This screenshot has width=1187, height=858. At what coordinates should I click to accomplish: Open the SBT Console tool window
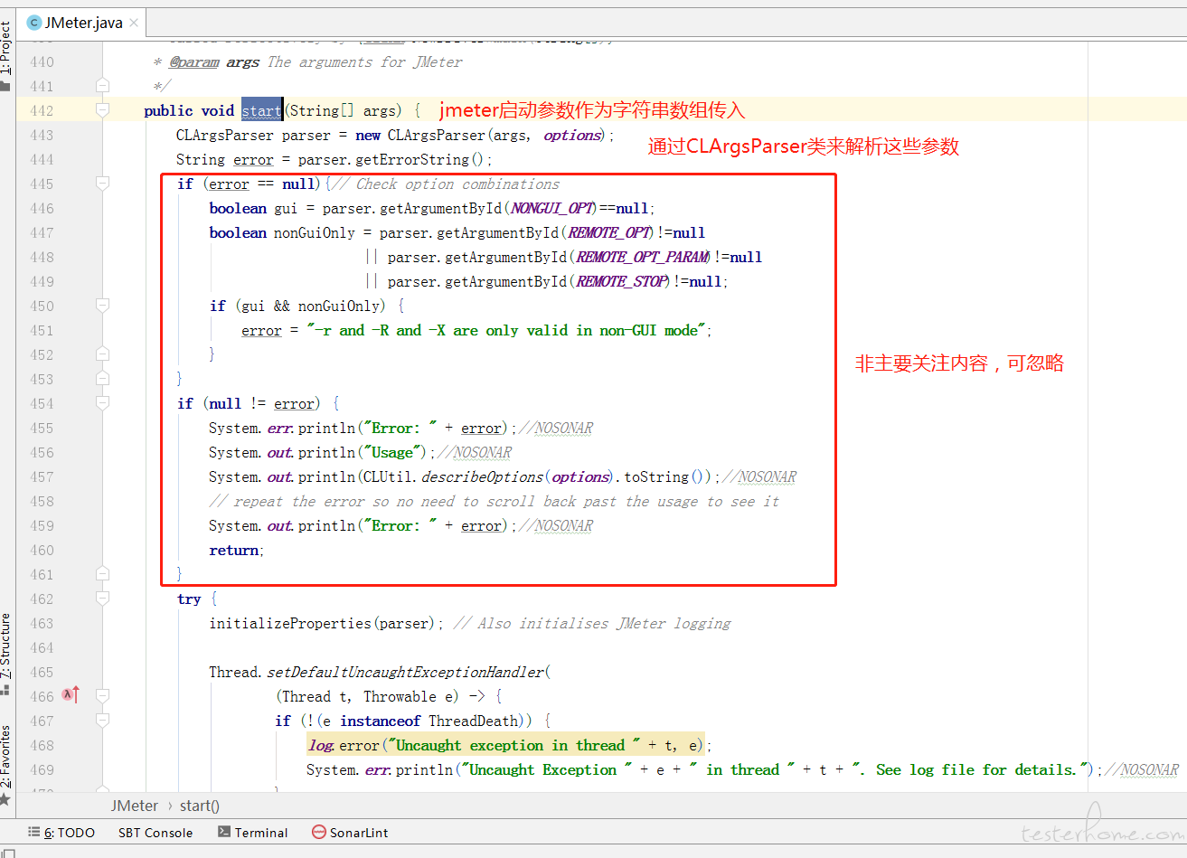point(155,833)
